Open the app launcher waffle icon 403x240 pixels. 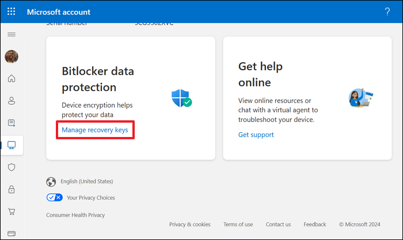coord(12,12)
